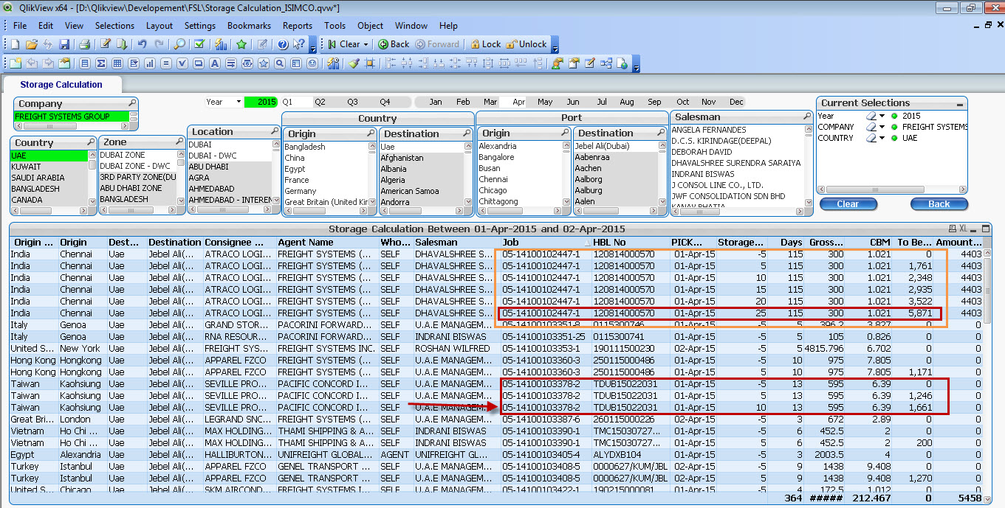
Task: Expand the Clear toolbar dropdown arrow
Action: tap(366, 44)
